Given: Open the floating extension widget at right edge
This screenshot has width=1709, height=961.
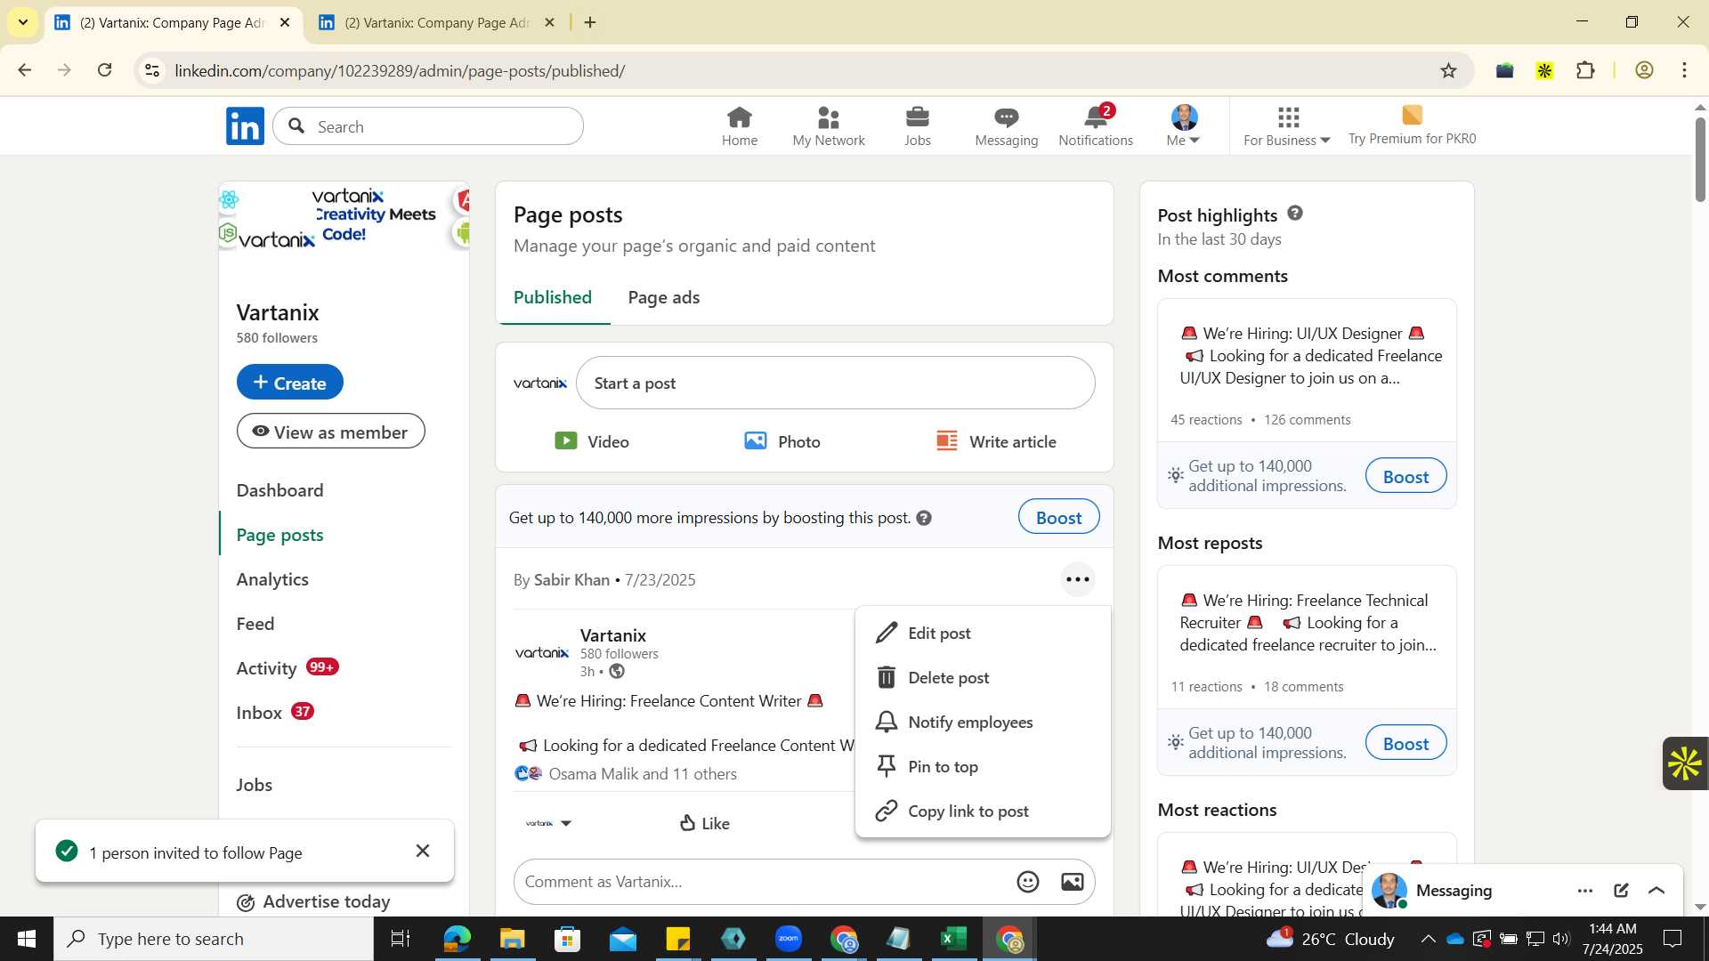Looking at the screenshot, I should (x=1685, y=763).
